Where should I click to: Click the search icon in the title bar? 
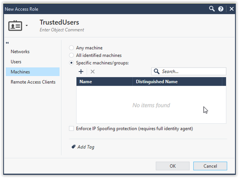click(212, 9)
